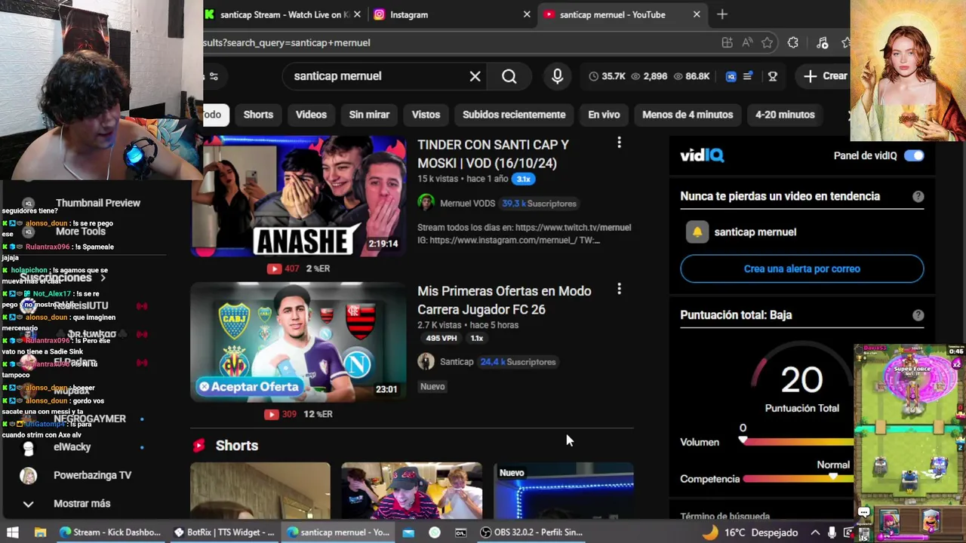Show hidden system tray icons chevron

(x=815, y=532)
